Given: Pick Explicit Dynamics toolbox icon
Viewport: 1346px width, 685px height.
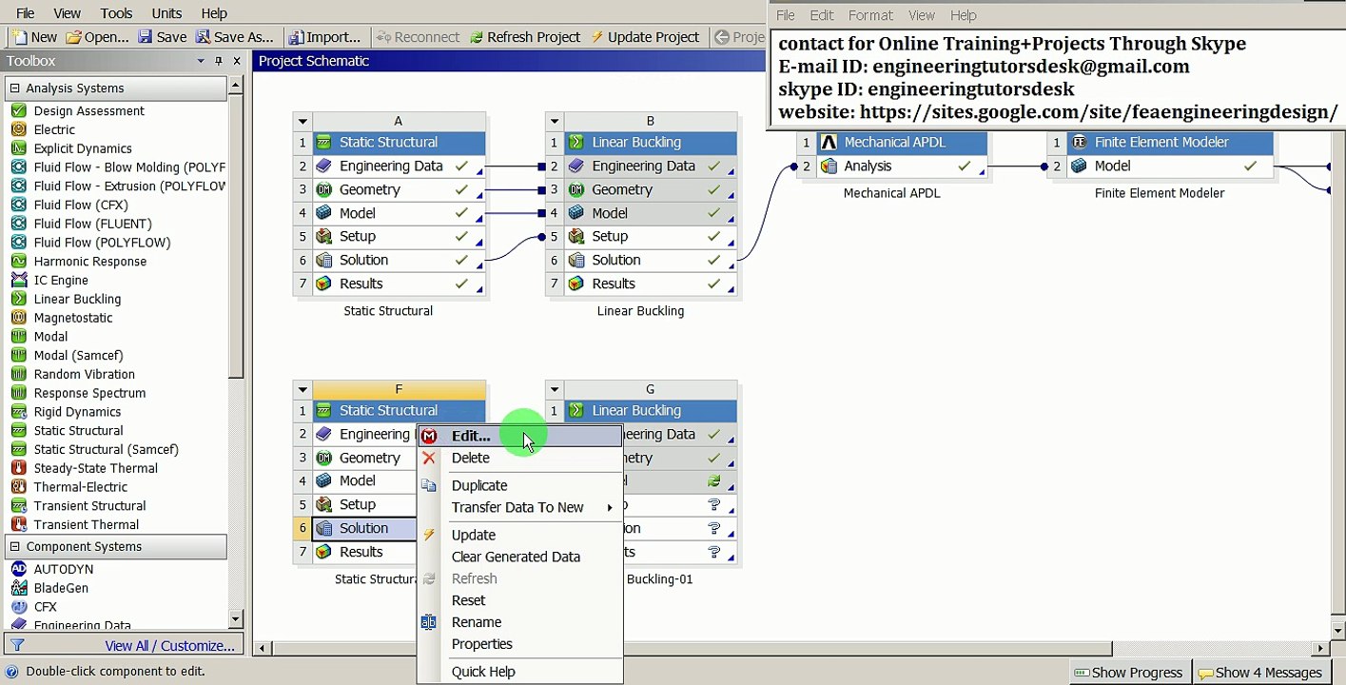Looking at the screenshot, I should (x=18, y=148).
